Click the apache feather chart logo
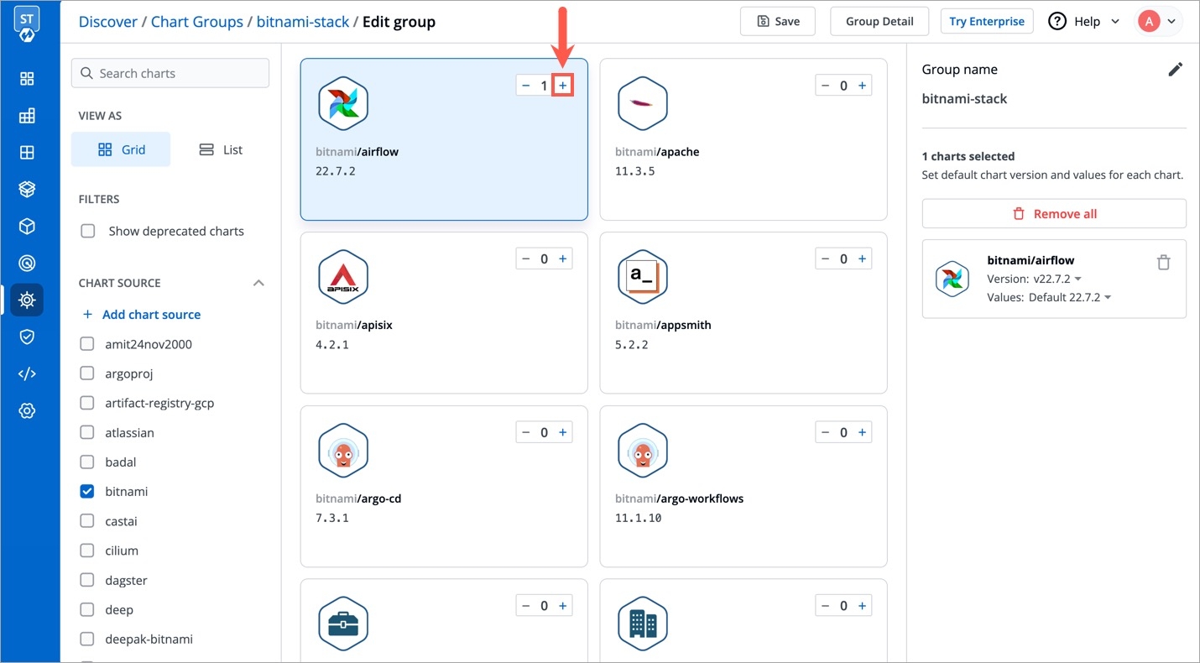This screenshot has height=663, width=1200. pyautogui.click(x=643, y=102)
